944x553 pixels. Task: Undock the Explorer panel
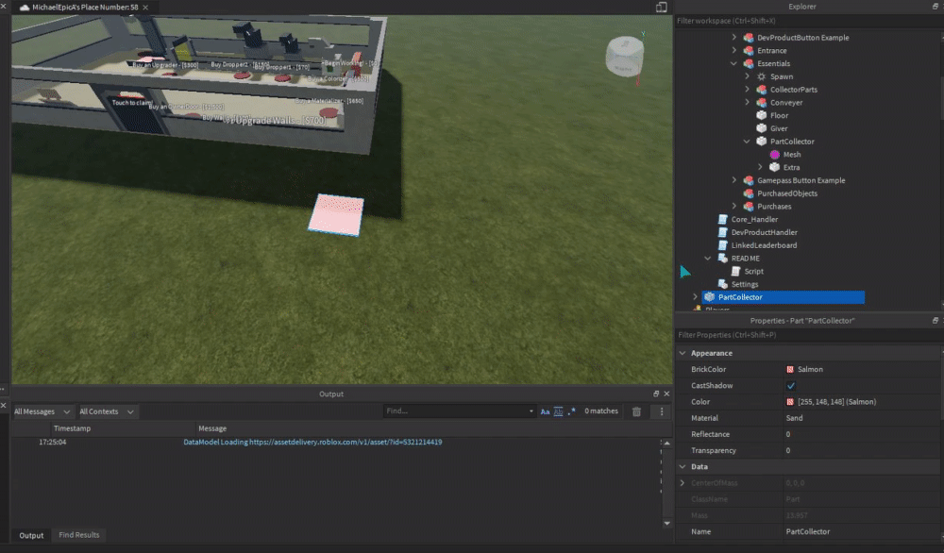[935, 6]
